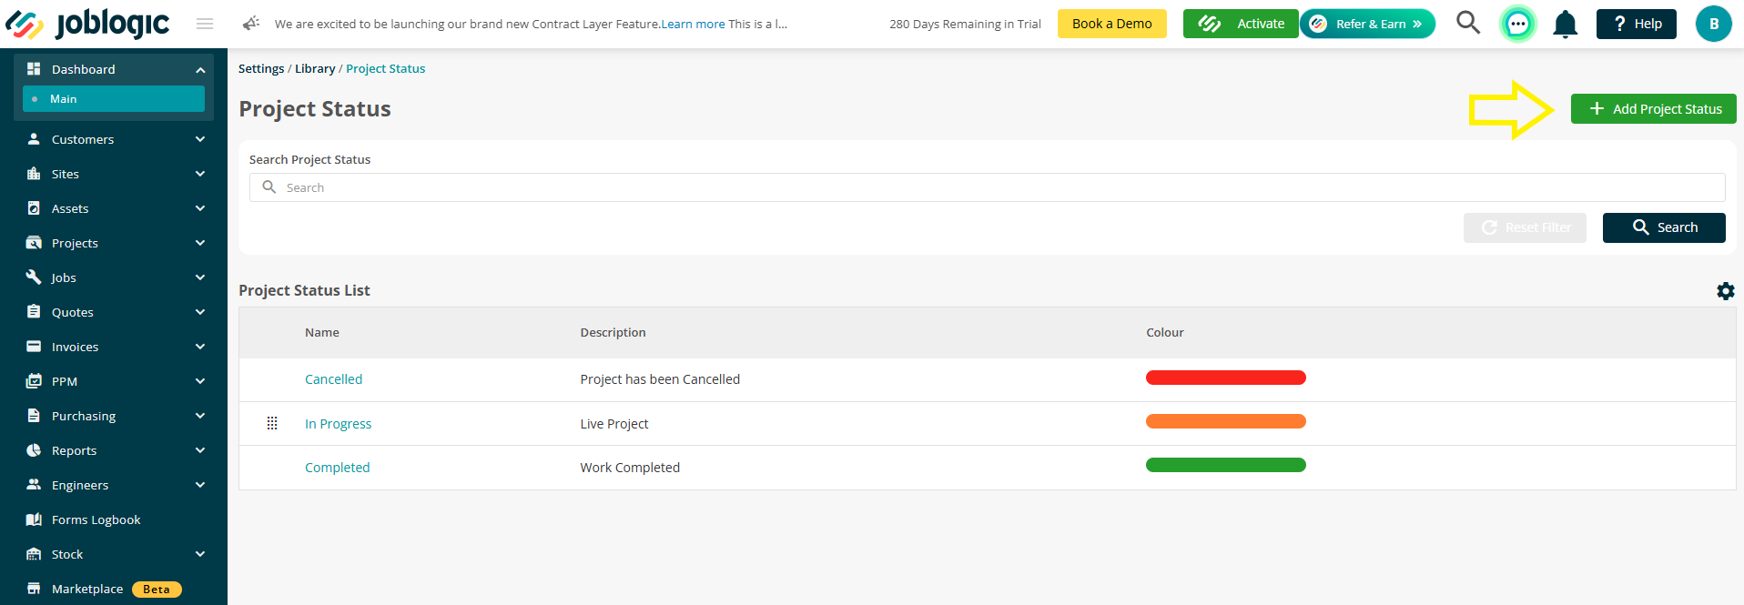Expand the Assets menu chevron

200,208
